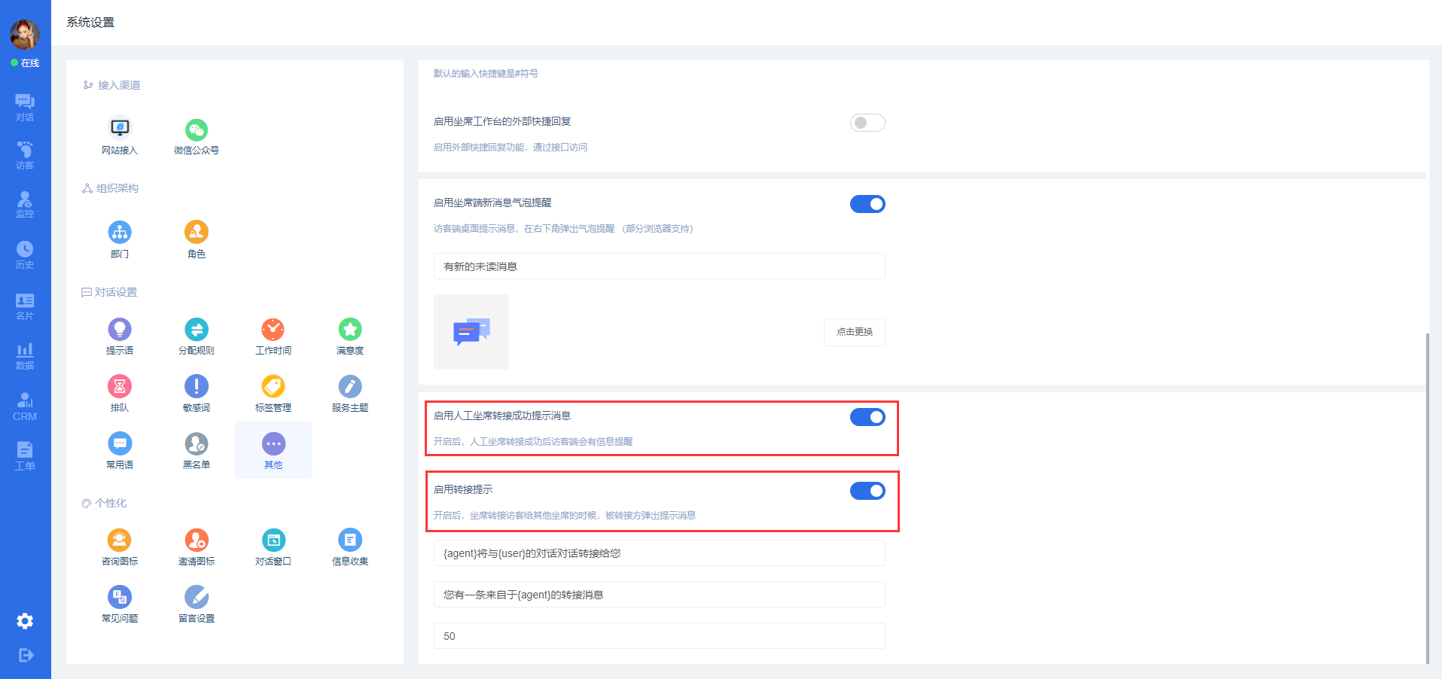The image size is (1442, 679).
Task: Open CRM in the left sidebar
Action: [25, 406]
